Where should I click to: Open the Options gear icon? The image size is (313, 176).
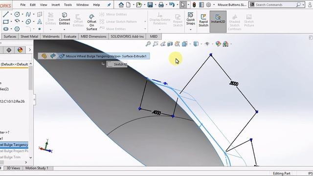click(x=208, y=4)
